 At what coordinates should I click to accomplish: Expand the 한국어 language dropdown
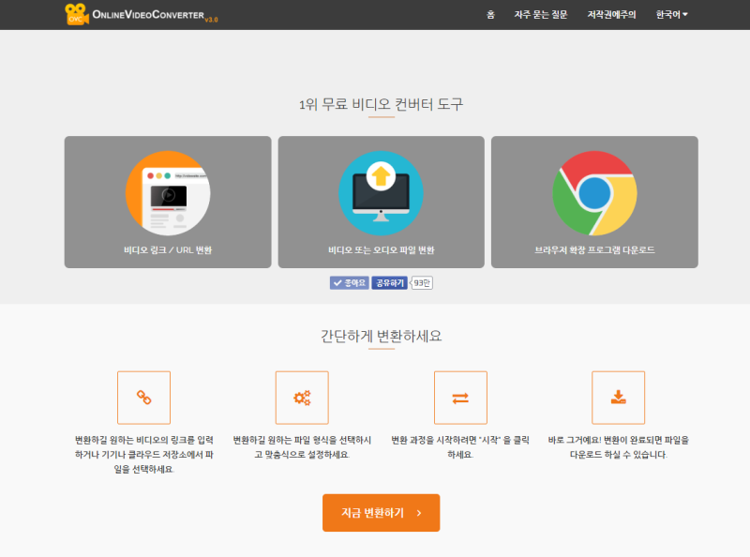(671, 15)
